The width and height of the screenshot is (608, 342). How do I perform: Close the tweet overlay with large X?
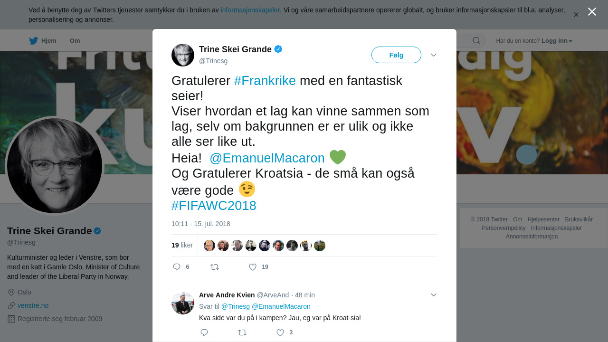tap(592, 11)
